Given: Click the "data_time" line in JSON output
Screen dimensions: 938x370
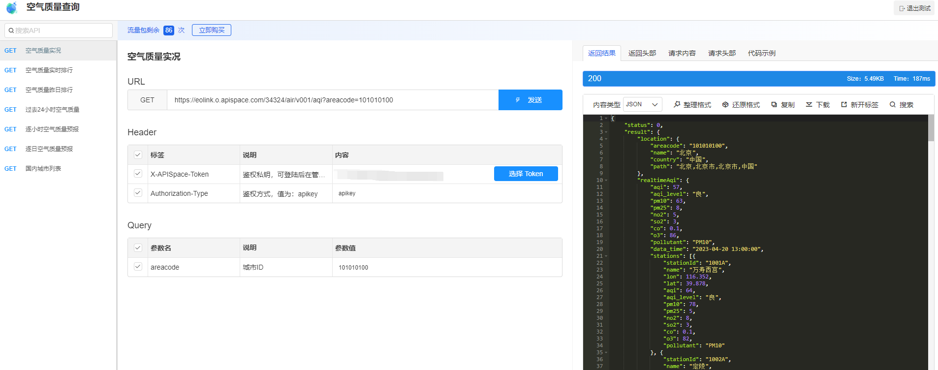Looking at the screenshot, I should point(707,249).
